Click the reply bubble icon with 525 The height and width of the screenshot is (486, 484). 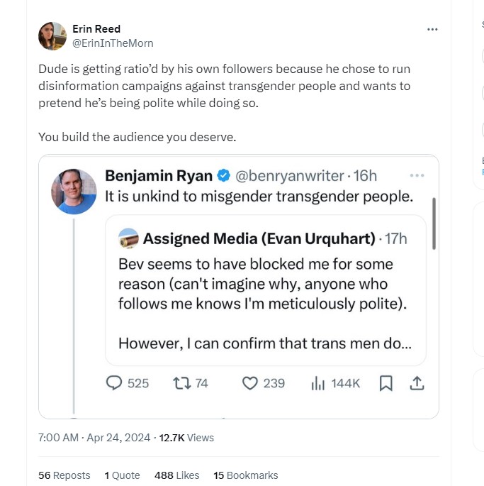115,383
